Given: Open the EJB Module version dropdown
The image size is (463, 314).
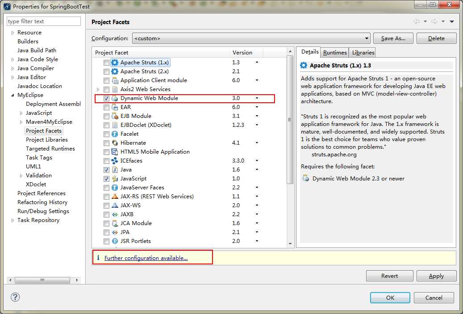Looking at the screenshot, I should 257,116.
